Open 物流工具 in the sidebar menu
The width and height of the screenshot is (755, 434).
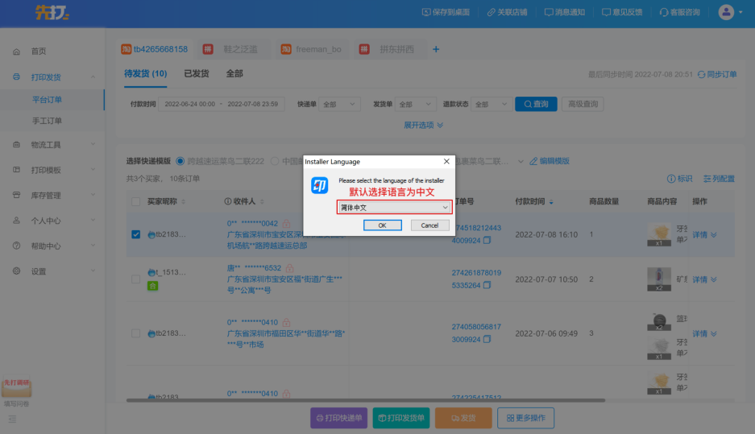[46, 145]
